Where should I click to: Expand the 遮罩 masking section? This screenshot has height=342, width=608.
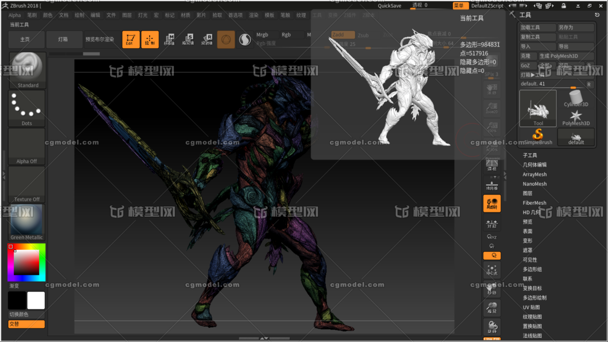pos(528,250)
